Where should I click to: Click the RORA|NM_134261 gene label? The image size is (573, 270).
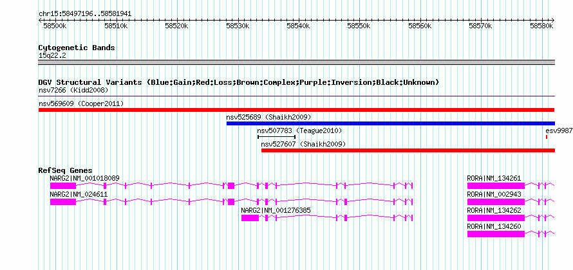tap(494, 178)
